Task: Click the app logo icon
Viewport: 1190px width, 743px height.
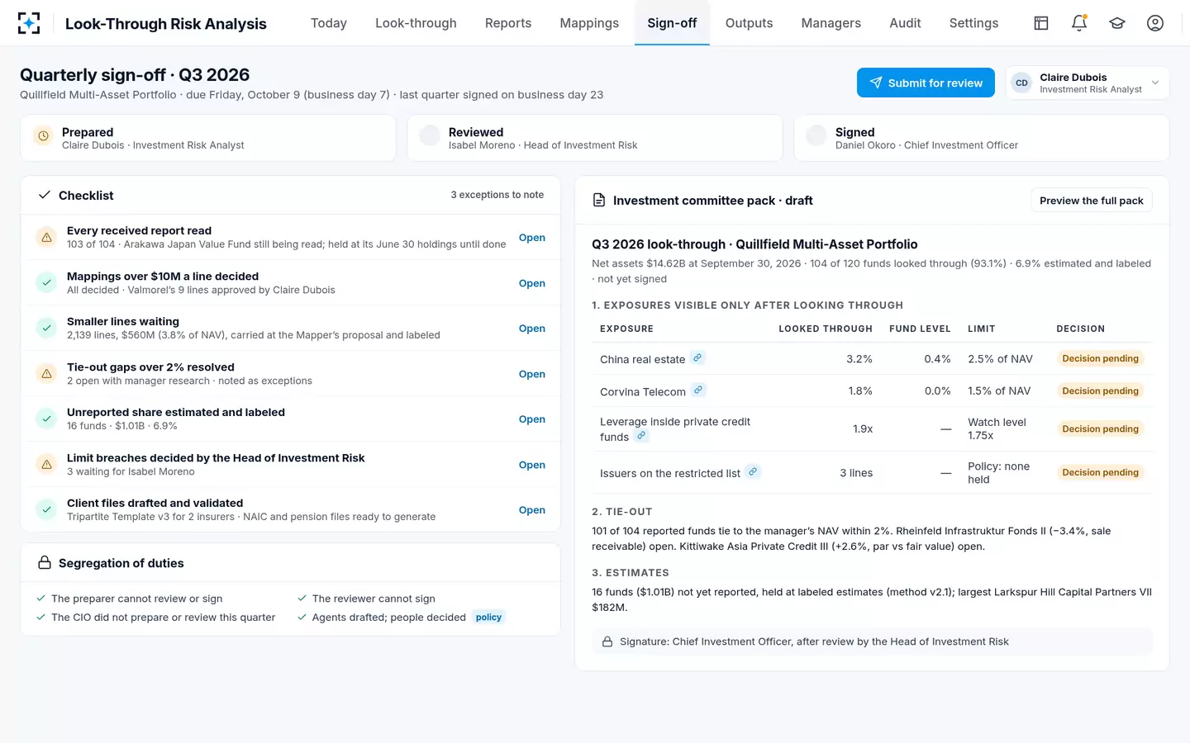Action: [x=29, y=23]
